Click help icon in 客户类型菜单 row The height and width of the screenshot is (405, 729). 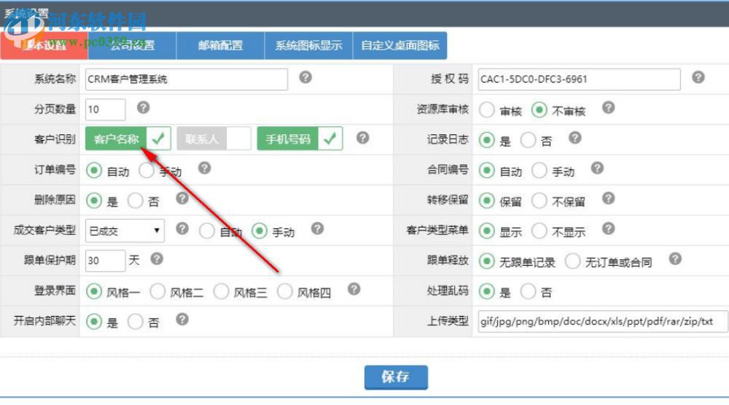point(609,228)
